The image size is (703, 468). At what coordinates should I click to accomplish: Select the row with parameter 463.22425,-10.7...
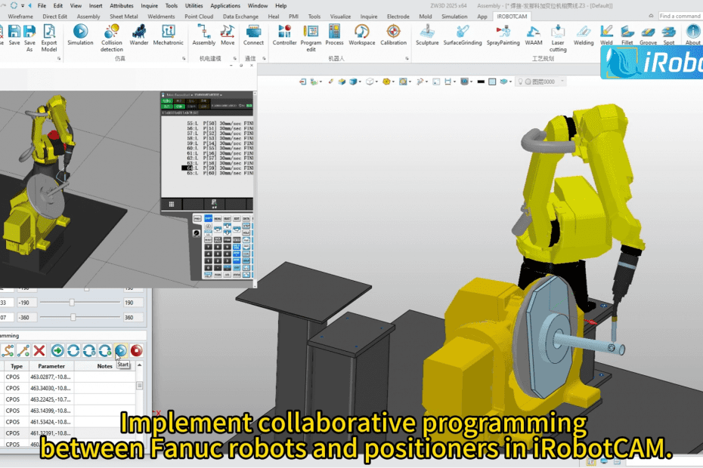coord(68,399)
